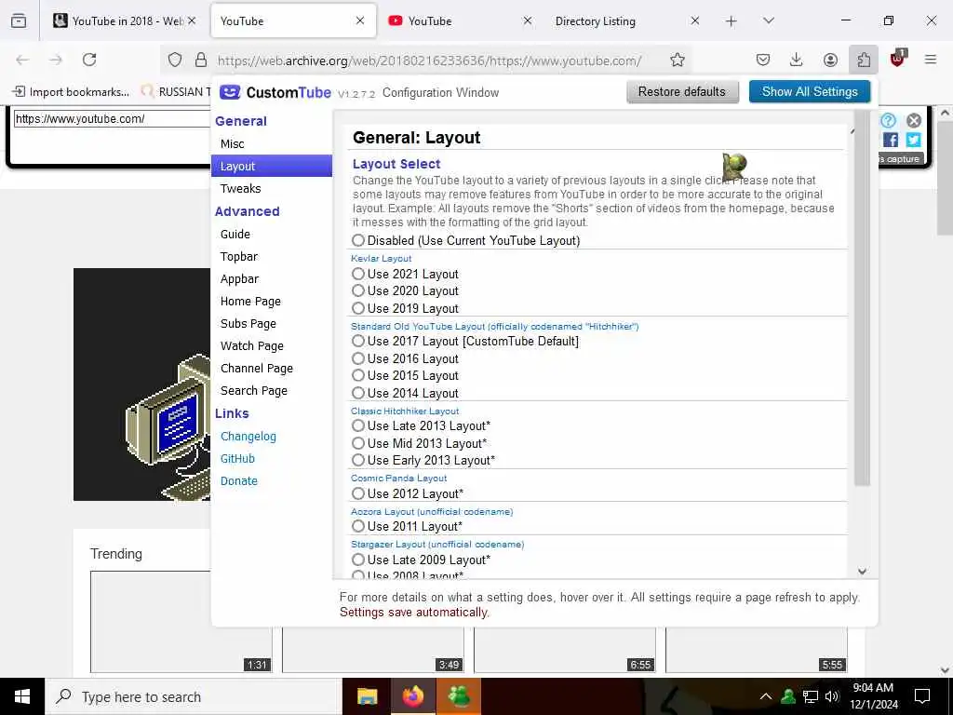
Task: Open the Windows notification center
Action: click(922, 696)
